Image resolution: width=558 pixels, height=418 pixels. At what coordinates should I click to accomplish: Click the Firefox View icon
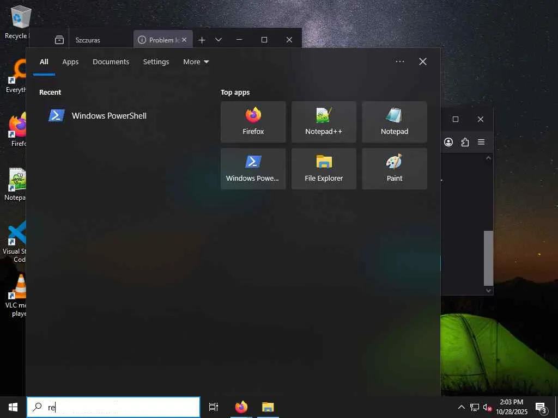pos(59,40)
